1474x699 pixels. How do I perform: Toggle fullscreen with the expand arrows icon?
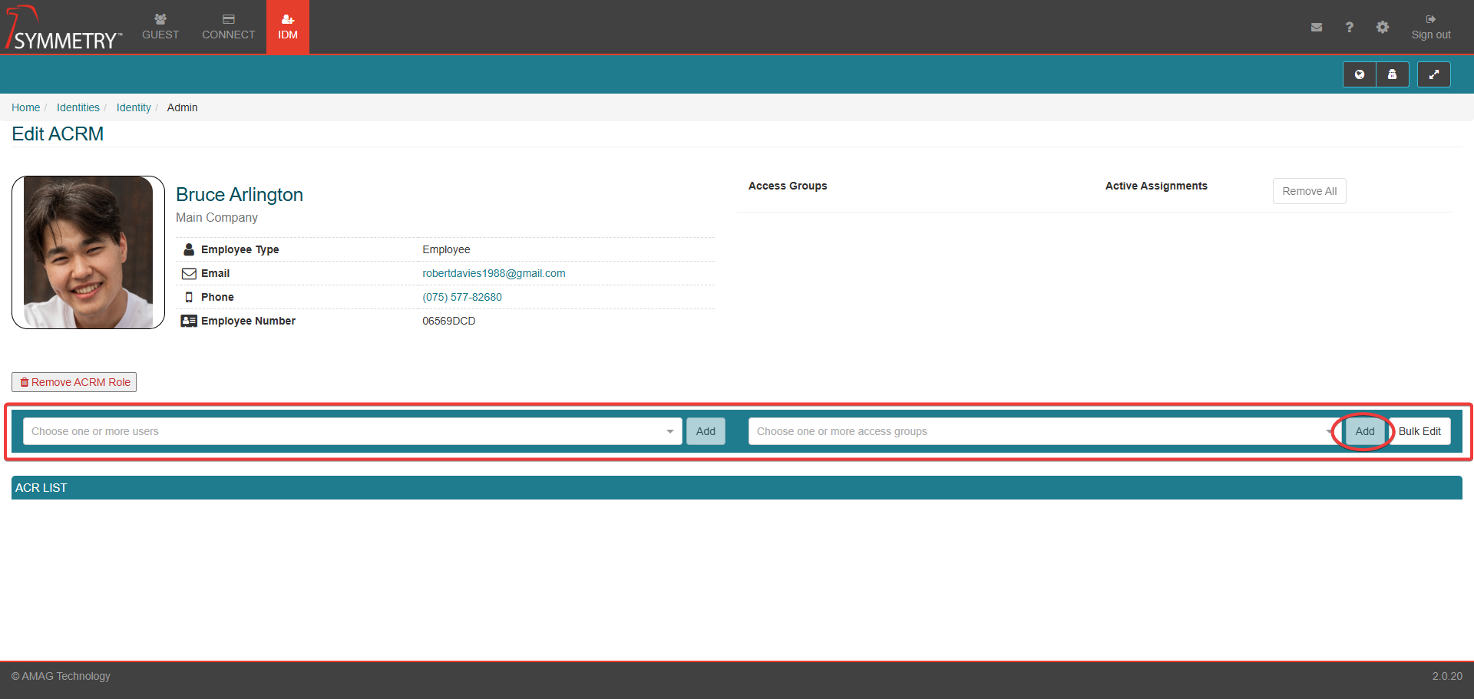(x=1433, y=74)
